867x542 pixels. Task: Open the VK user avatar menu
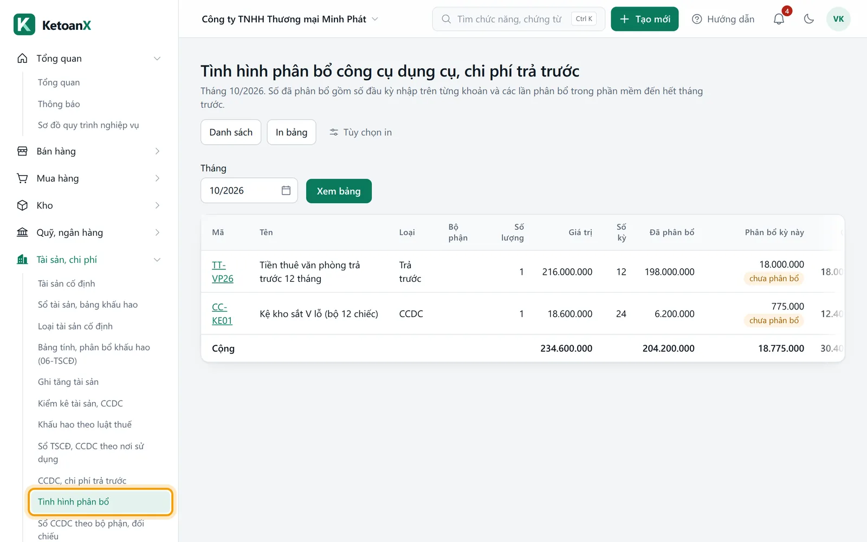click(838, 19)
